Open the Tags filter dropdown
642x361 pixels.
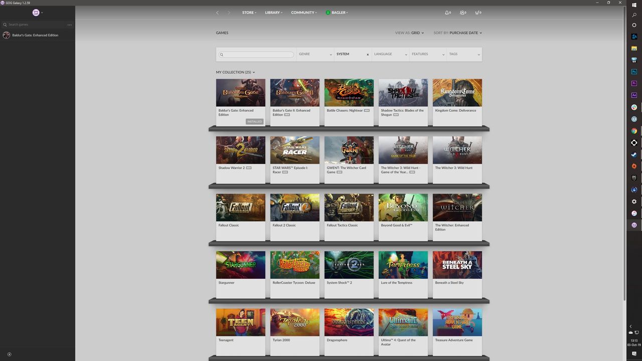pyautogui.click(x=464, y=54)
